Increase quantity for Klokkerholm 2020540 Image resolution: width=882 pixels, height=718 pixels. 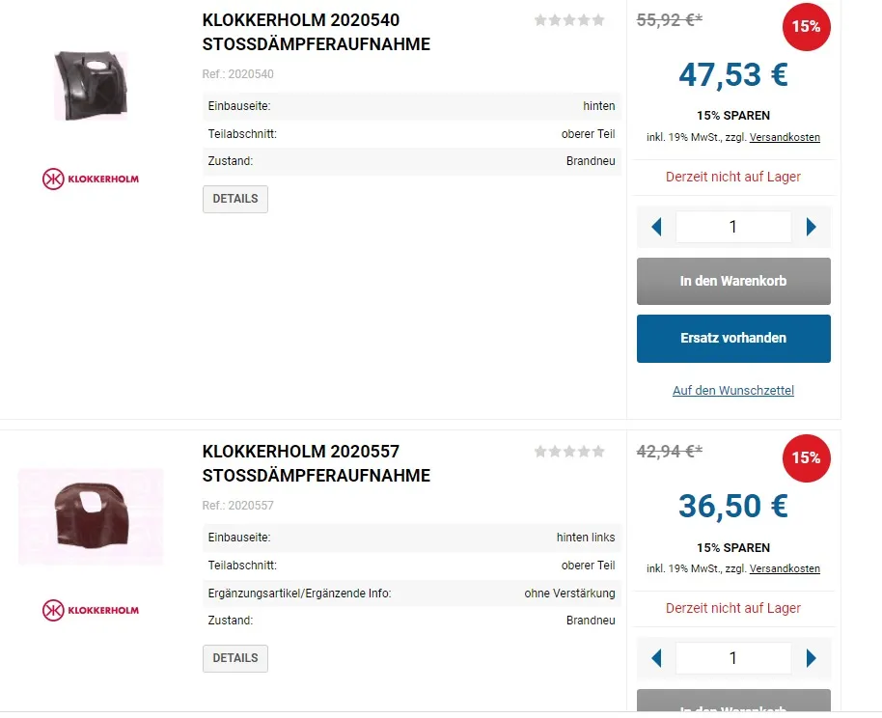811,228
